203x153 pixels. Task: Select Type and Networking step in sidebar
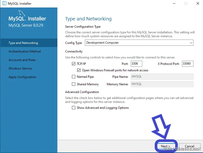(29, 43)
